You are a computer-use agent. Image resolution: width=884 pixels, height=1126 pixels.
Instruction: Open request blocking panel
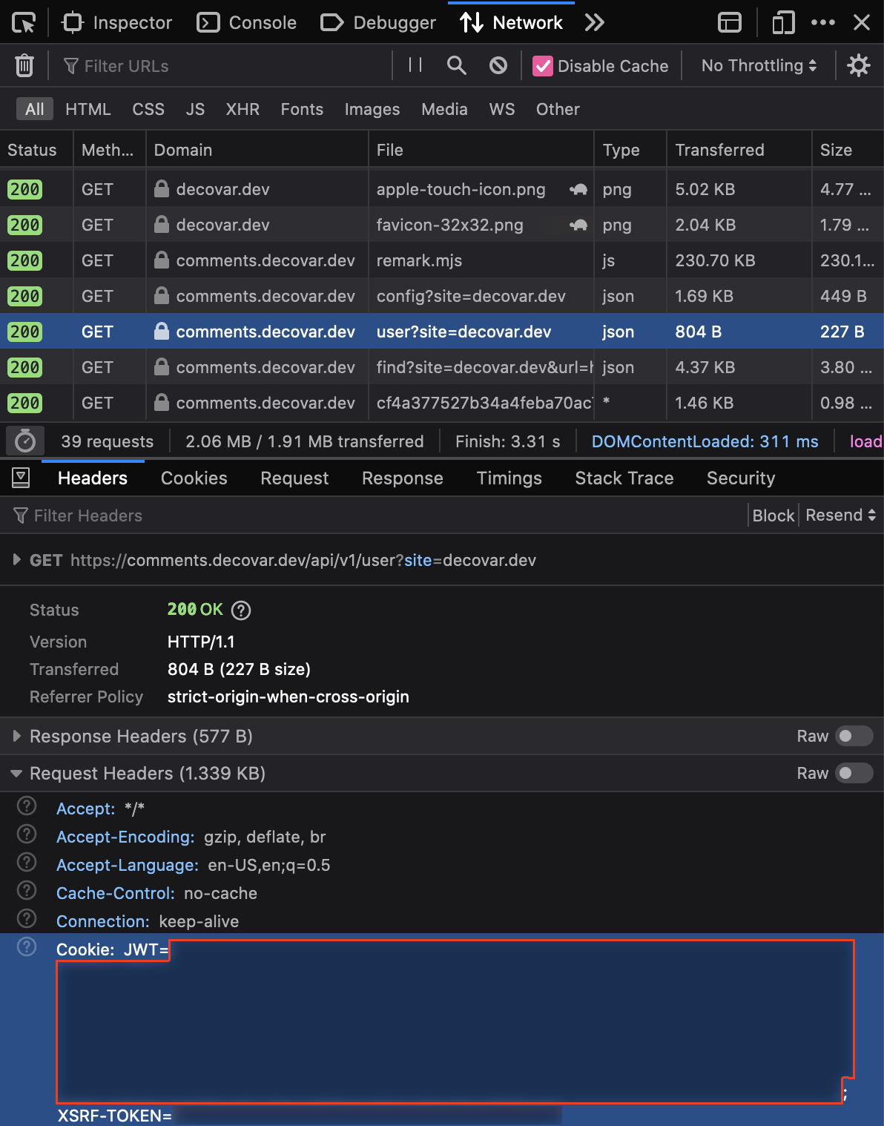coord(498,65)
